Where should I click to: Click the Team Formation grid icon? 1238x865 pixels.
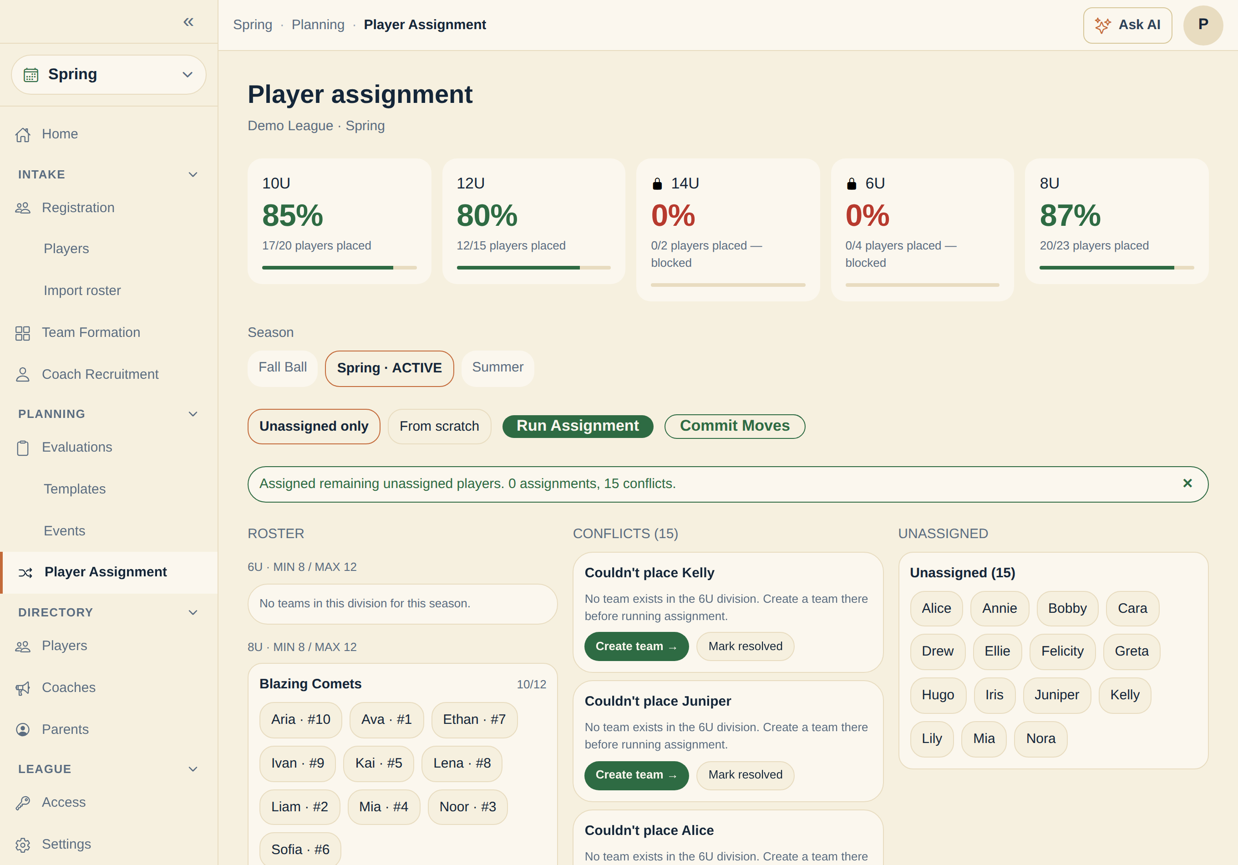(x=23, y=333)
